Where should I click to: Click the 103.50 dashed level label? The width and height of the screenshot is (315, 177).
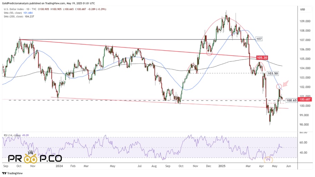click(273, 73)
